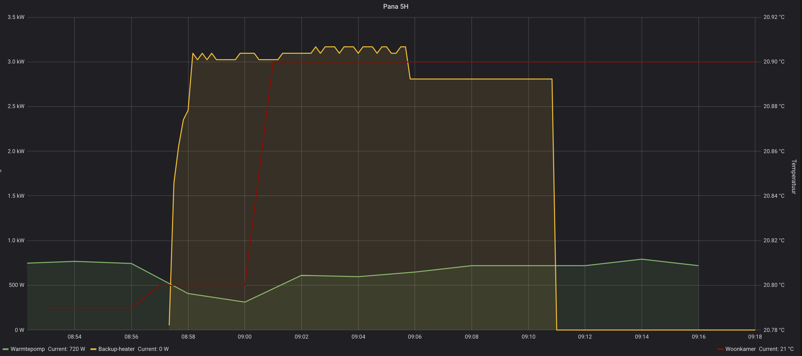Toggle Woonkamer series in legend
The height and width of the screenshot is (356, 802).
(x=740, y=349)
